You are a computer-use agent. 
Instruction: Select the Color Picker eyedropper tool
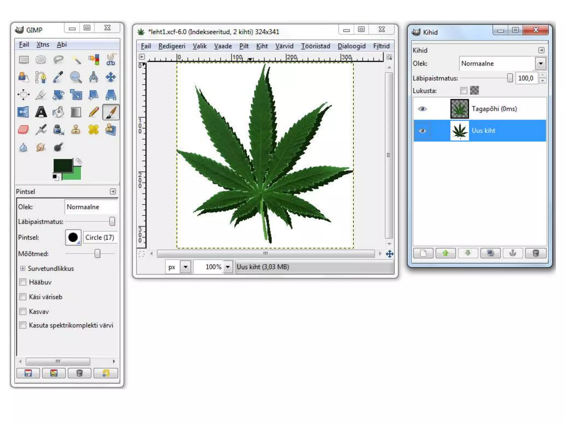point(58,77)
